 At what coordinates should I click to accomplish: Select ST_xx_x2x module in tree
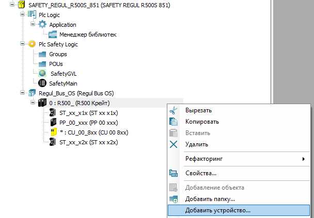tap(88, 142)
